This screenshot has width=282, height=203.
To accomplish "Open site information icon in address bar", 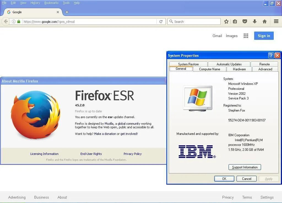I will 14,21.
